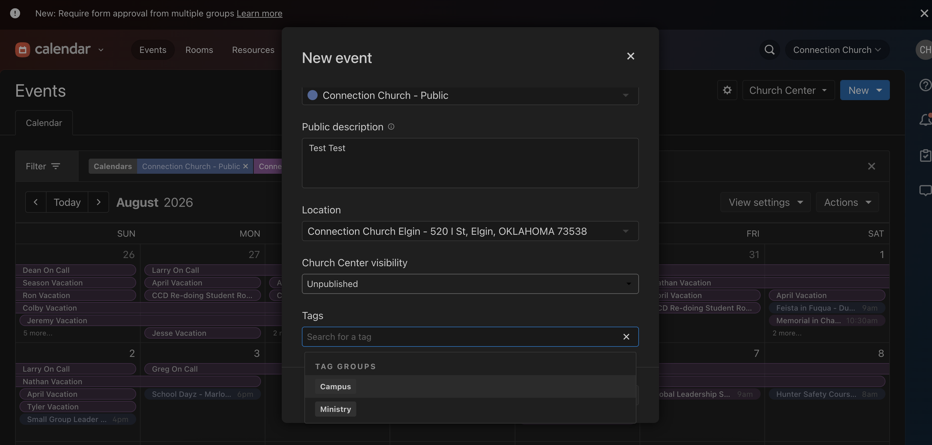932x445 pixels.
Task: Click the blue calendar color dot
Action: tap(312, 95)
